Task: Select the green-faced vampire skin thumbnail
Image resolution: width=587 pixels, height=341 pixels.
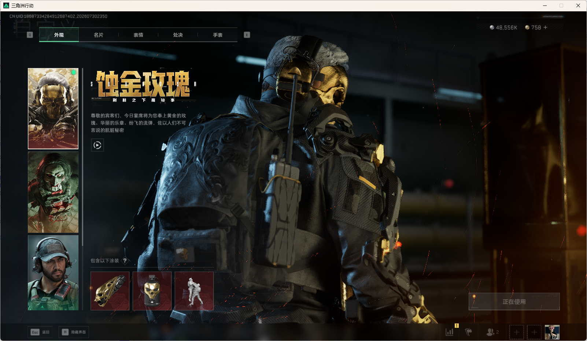Action: [x=53, y=192]
